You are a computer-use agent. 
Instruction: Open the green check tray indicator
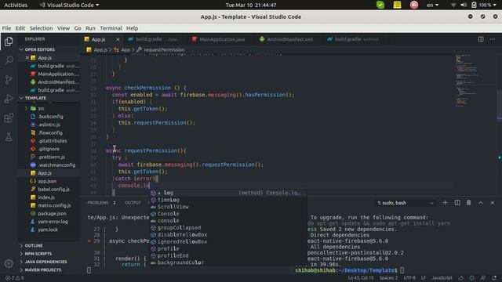pos(380,5)
